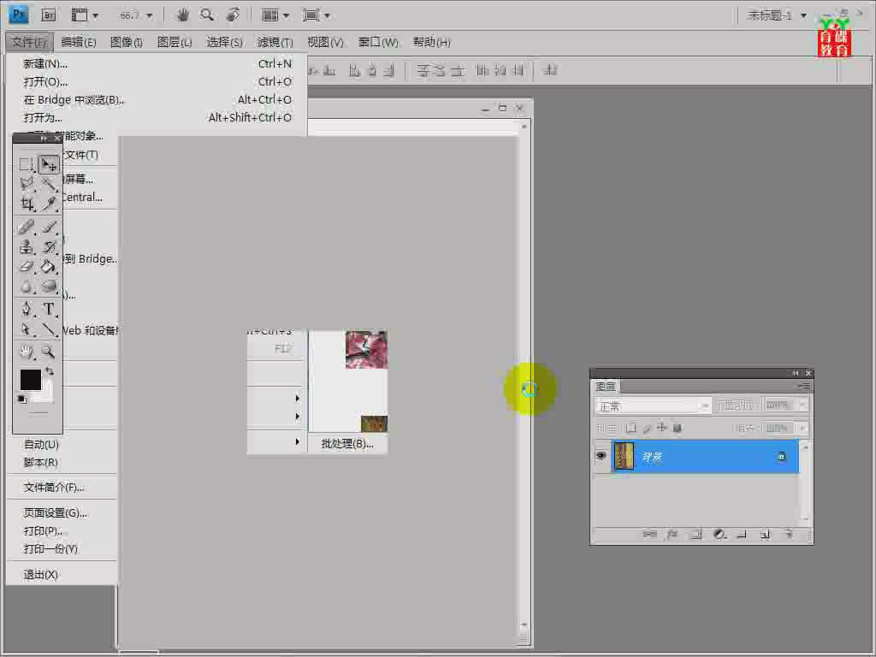
Task: Select the Type tool
Action: (x=49, y=308)
